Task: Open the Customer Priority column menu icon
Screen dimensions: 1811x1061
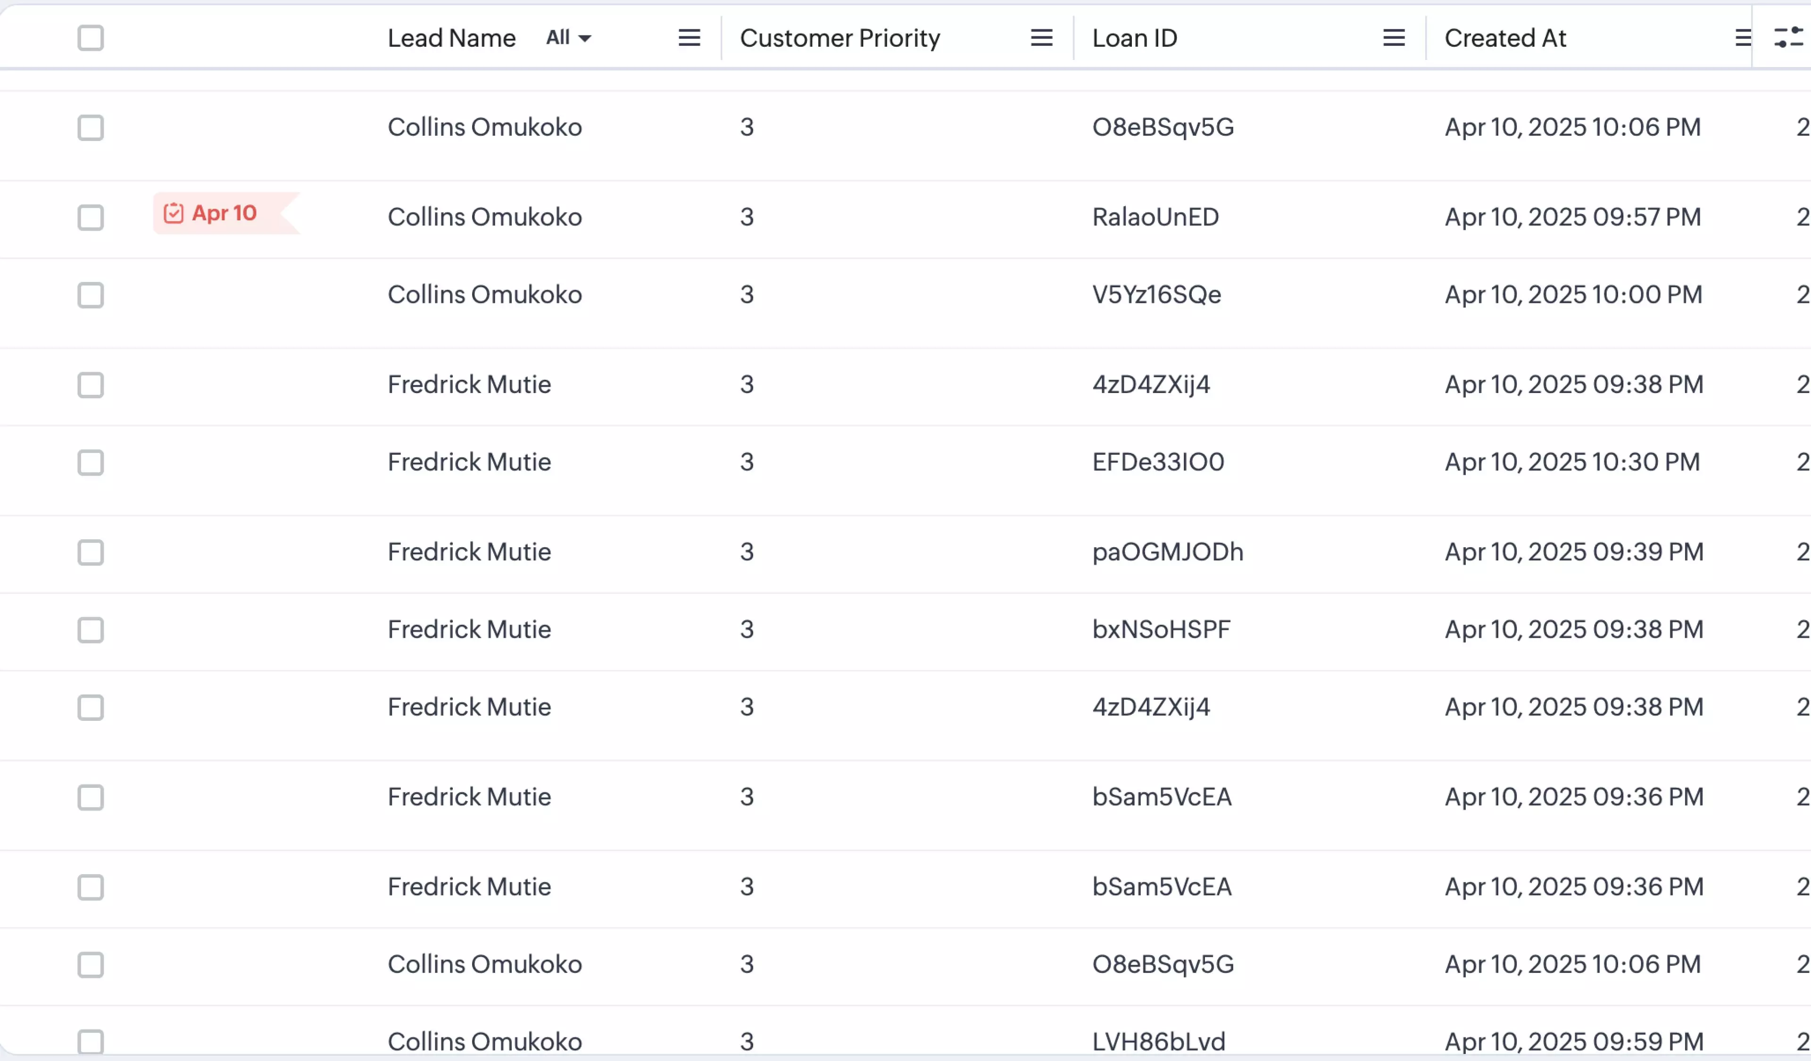Action: tap(1040, 38)
